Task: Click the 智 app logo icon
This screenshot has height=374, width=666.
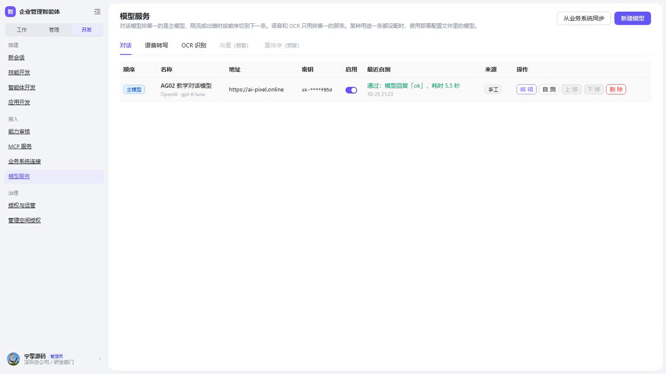Action: point(10,12)
